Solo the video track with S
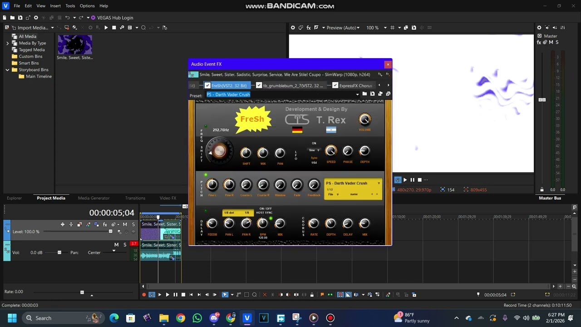The width and height of the screenshot is (581, 327). (133, 224)
